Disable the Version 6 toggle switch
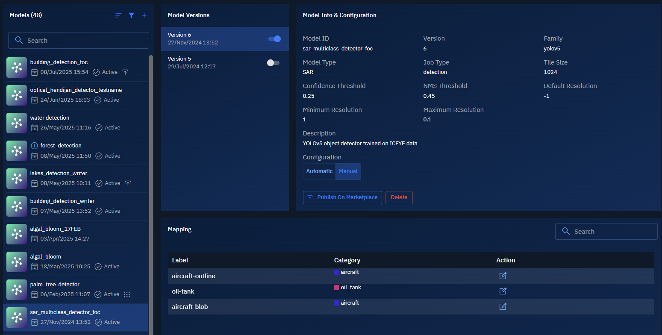662x335 pixels. point(274,39)
